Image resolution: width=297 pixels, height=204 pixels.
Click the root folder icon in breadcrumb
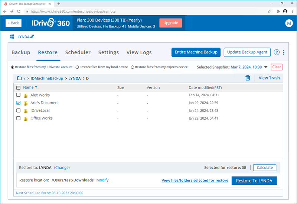coord(19,78)
